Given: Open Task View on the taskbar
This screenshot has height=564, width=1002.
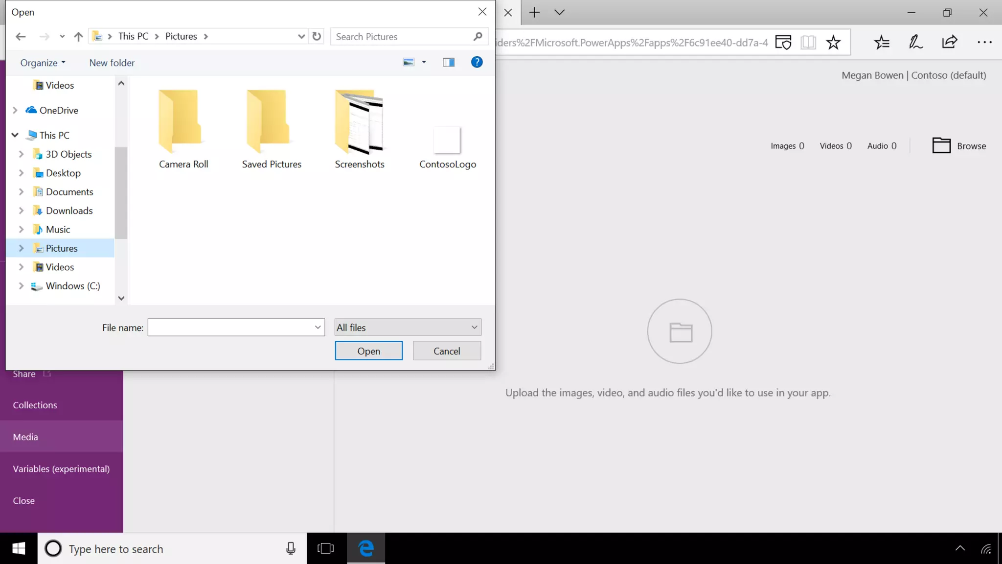Looking at the screenshot, I should coord(325,548).
